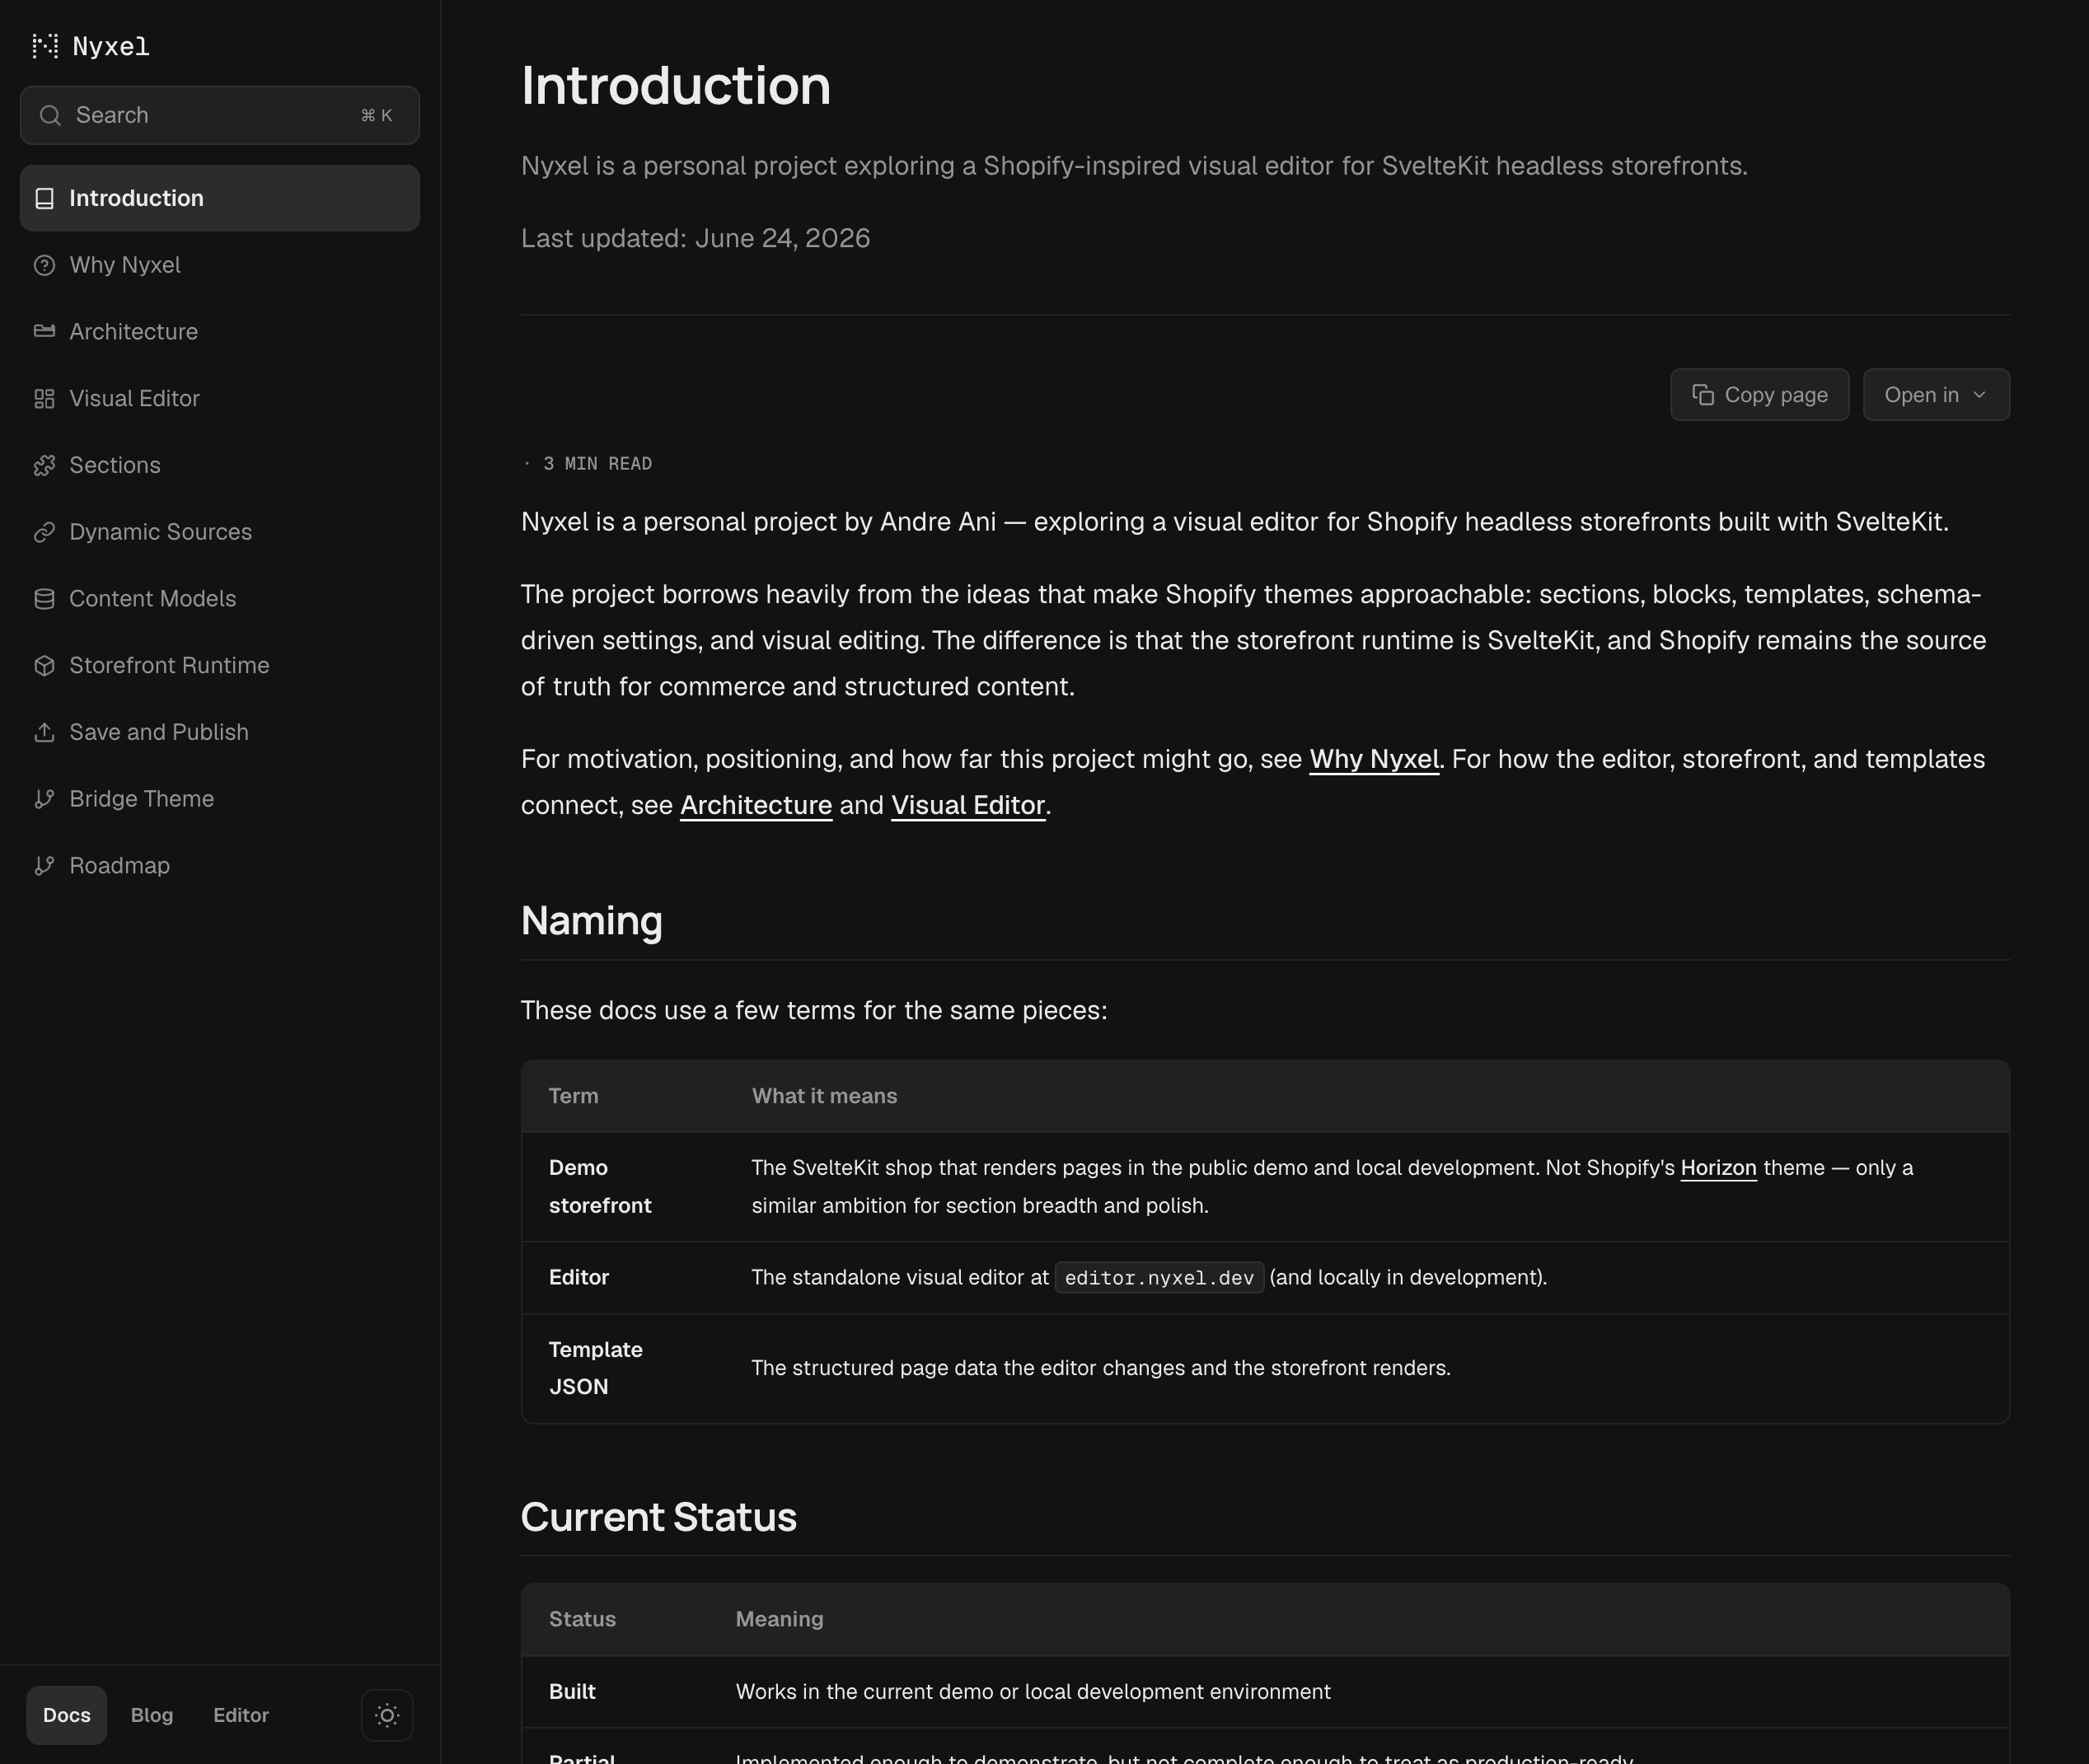Open the Horizon theme link
The width and height of the screenshot is (2089, 1764).
[1718, 1168]
